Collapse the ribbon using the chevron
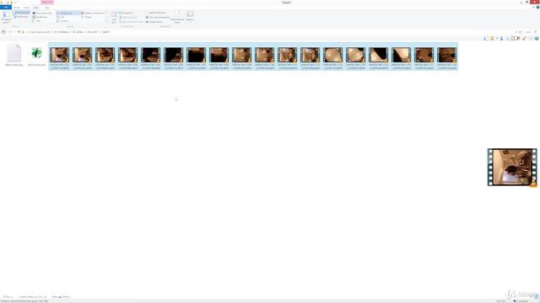Viewport: 540px width, 303px height. coord(533,8)
